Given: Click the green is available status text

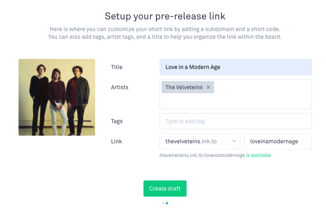Looking at the screenshot, I should [258, 155].
